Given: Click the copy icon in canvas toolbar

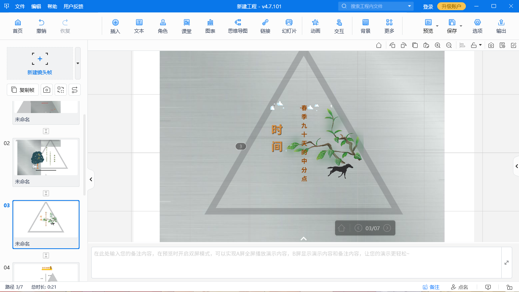Looking at the screenshot, I should click(415, 45).
